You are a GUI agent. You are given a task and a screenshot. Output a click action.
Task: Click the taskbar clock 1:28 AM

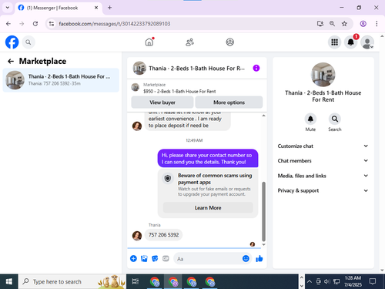point(353,278)
